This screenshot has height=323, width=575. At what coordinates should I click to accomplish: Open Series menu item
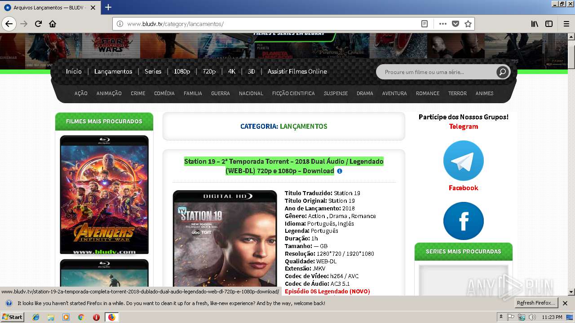153,71
